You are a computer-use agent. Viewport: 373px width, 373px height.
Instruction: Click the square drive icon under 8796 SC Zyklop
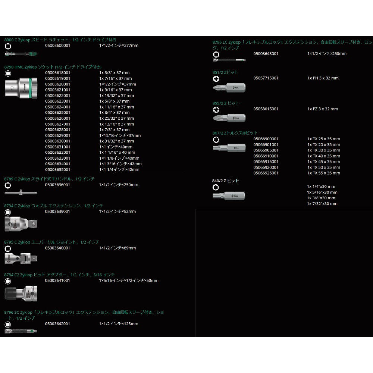click(8, 325)
